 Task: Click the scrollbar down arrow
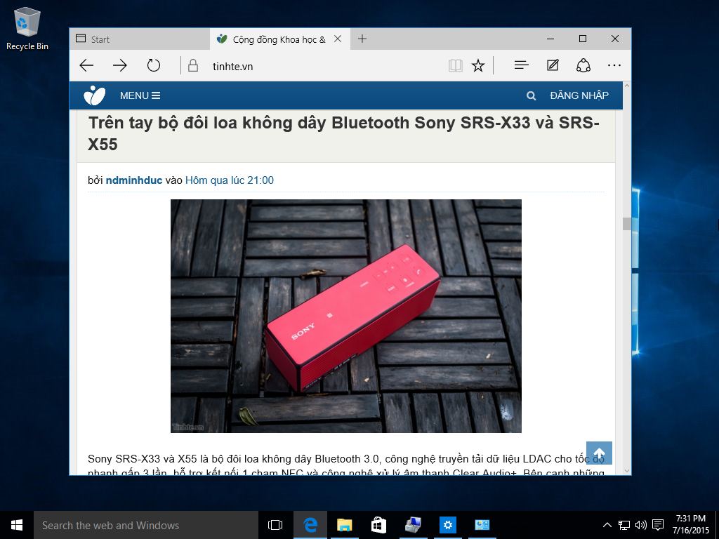click(x=626, y=471)
